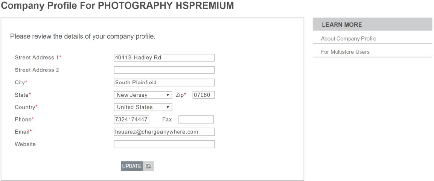Click the empty Fax input box
This screenshot has width=434, height=181.
click(196, 120)
